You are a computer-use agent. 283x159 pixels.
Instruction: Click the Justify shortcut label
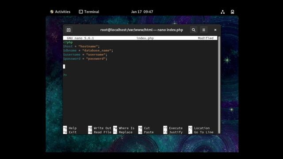point(176,132)
